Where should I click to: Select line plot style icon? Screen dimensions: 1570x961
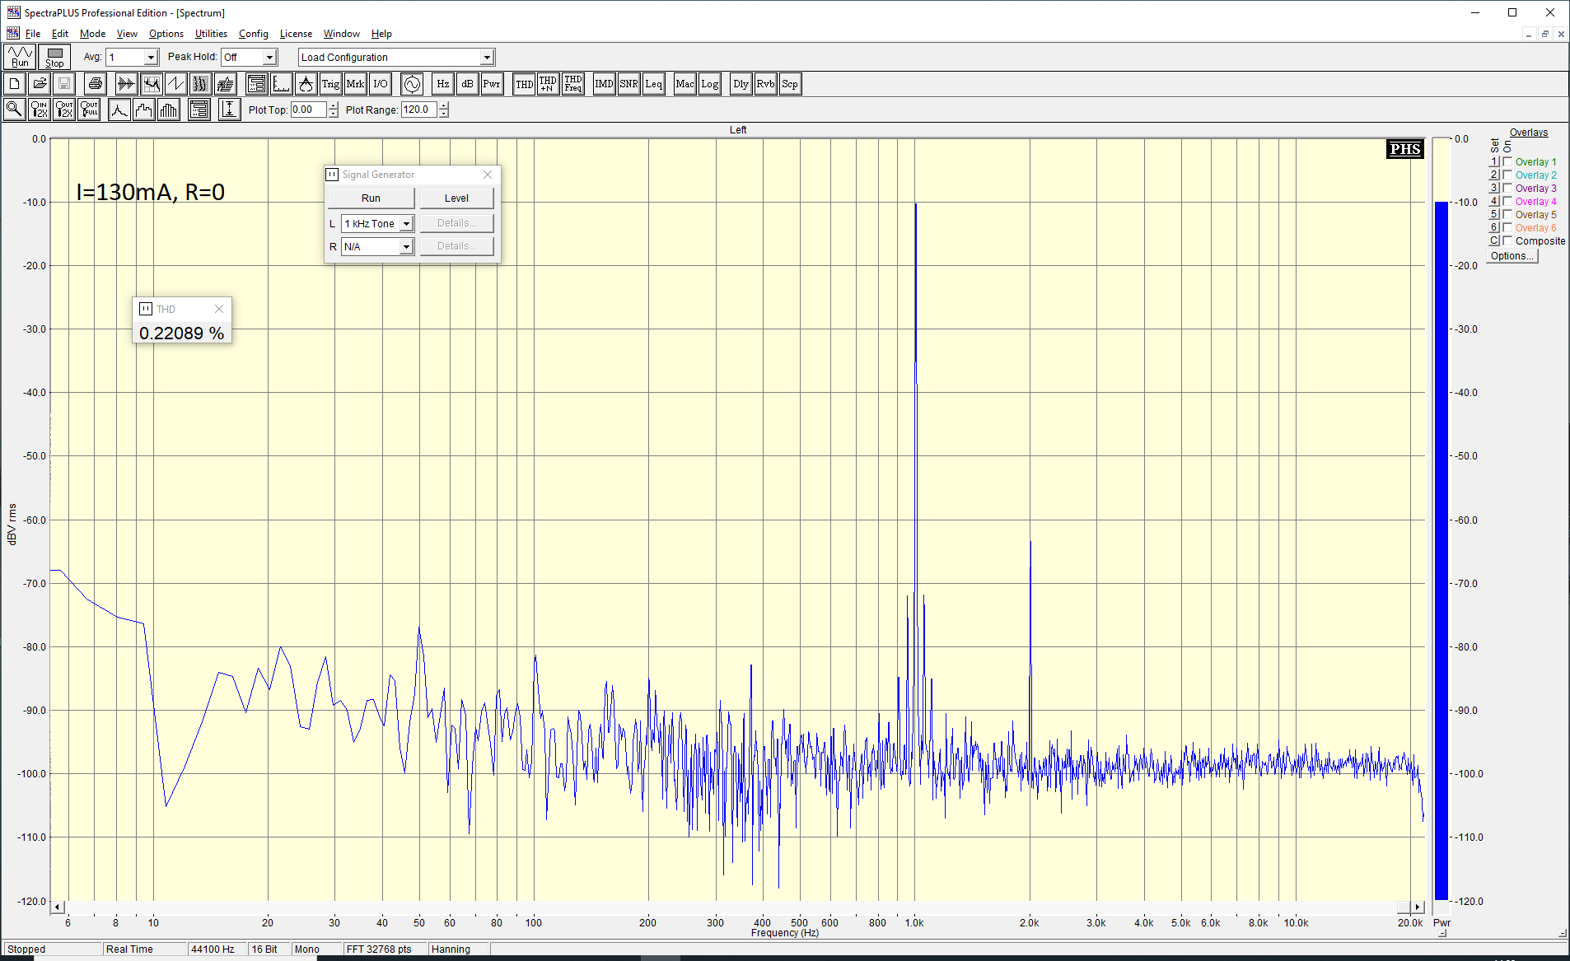tap(119, 110)
